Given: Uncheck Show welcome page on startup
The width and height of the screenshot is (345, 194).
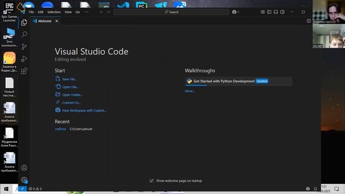Looking at the screenshot, I should pos(151,181).
